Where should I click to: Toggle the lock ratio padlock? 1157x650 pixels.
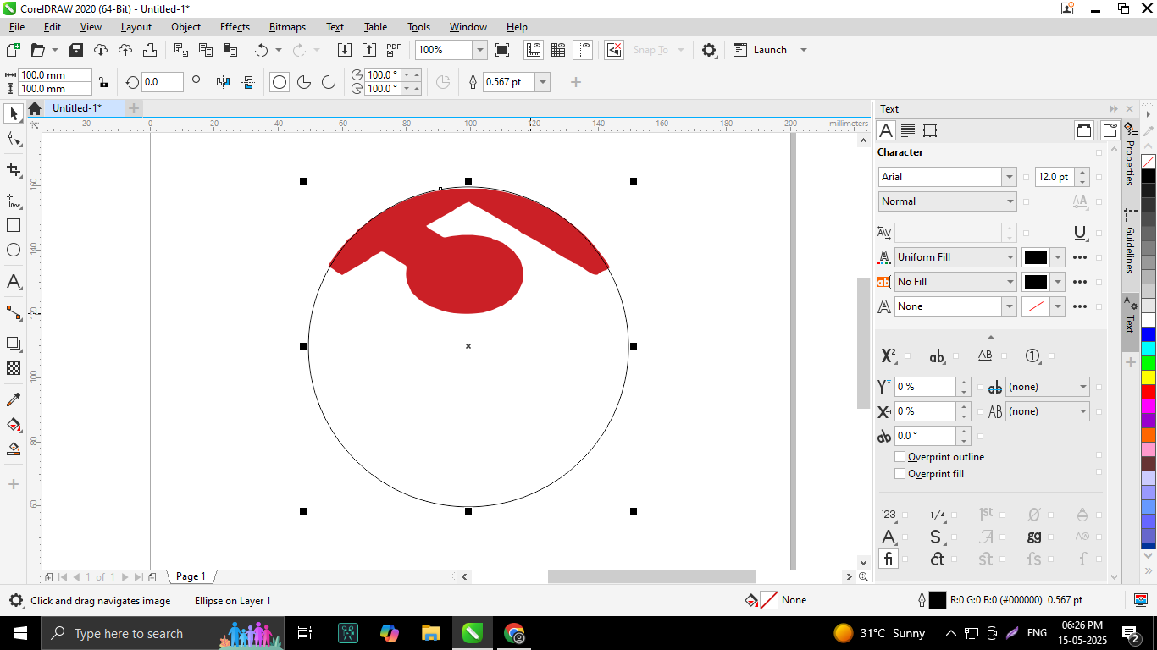tap(103, 82)
